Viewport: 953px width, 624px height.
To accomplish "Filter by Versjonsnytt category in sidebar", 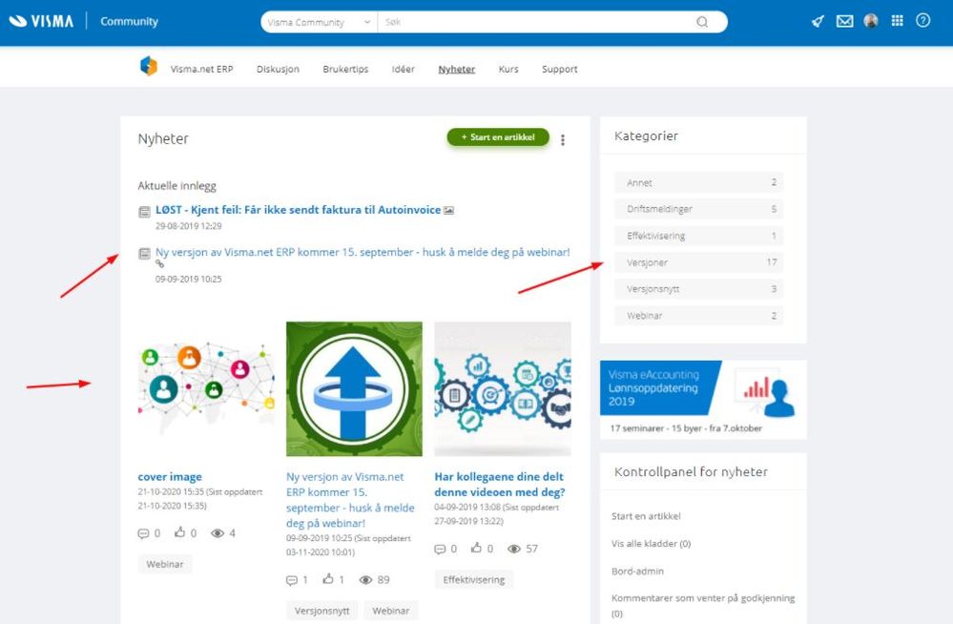I will click(699, 289).
